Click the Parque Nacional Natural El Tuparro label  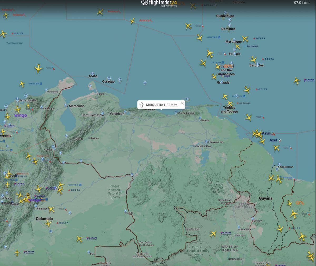pos(115,192)
